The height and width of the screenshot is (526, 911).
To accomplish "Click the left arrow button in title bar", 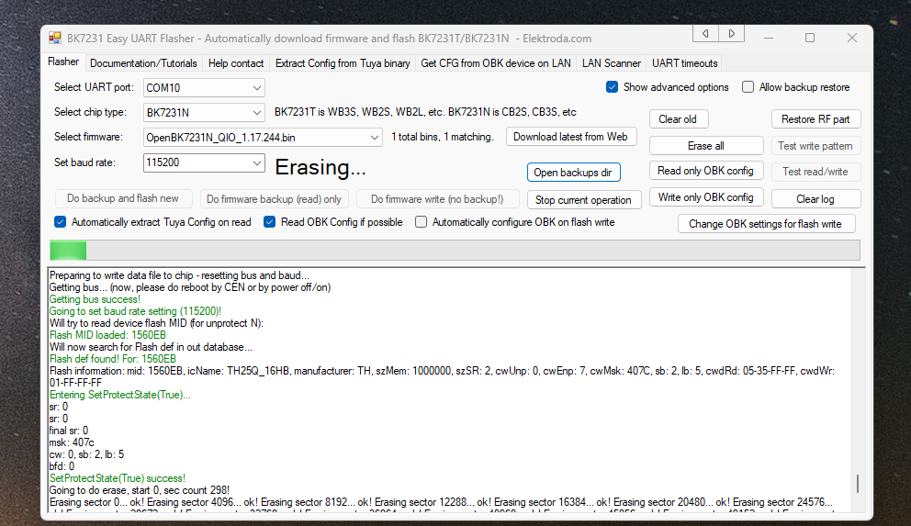I will click(705, 34).
